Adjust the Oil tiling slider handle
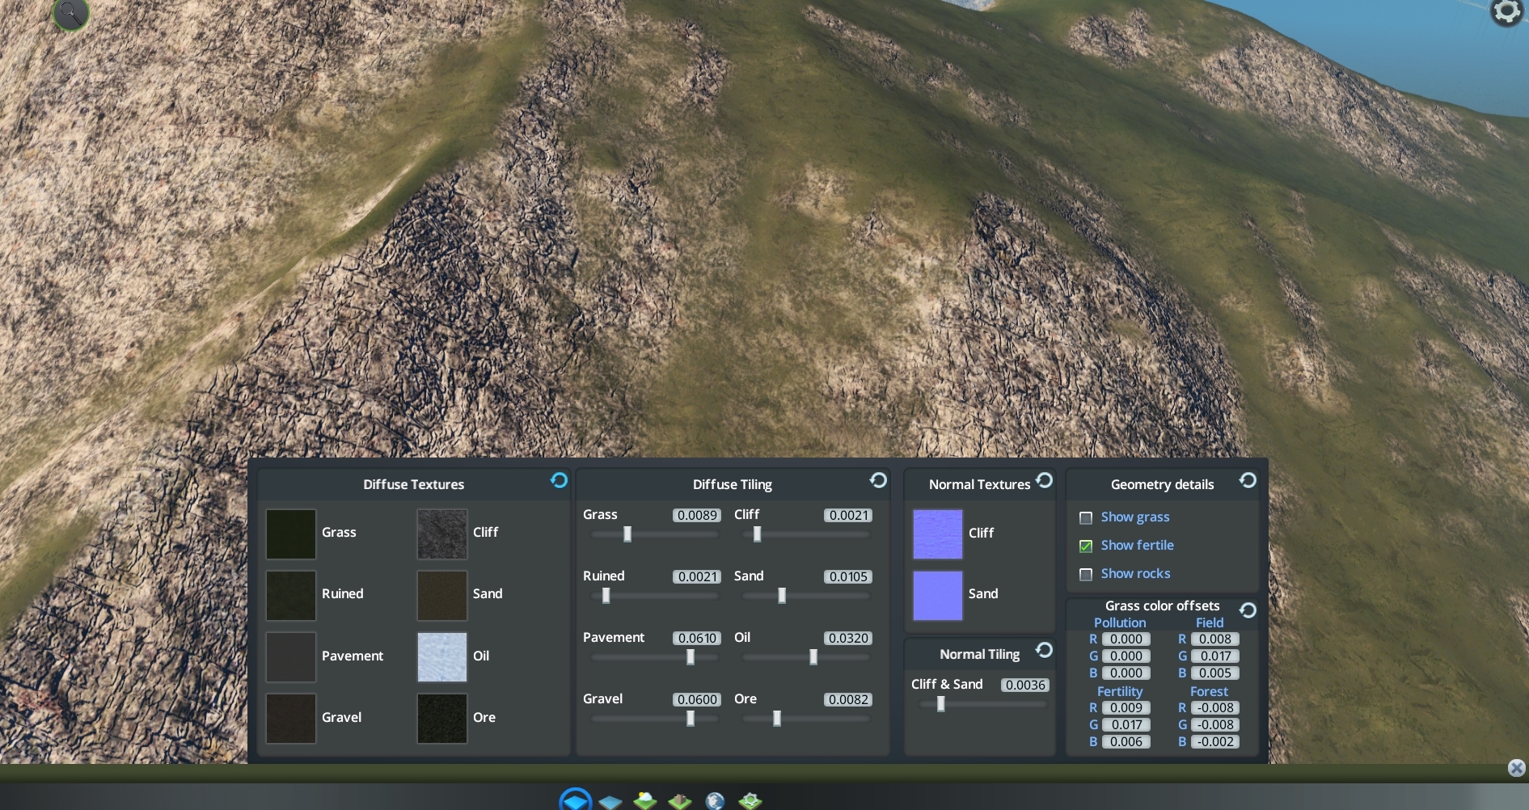 [x=813, y=656]
